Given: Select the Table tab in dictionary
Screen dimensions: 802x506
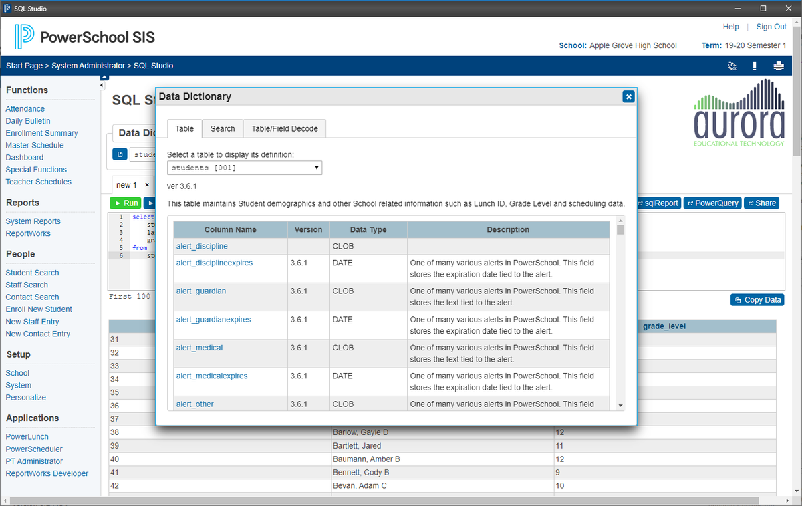Looking at the screenshot, I should 184,128.
